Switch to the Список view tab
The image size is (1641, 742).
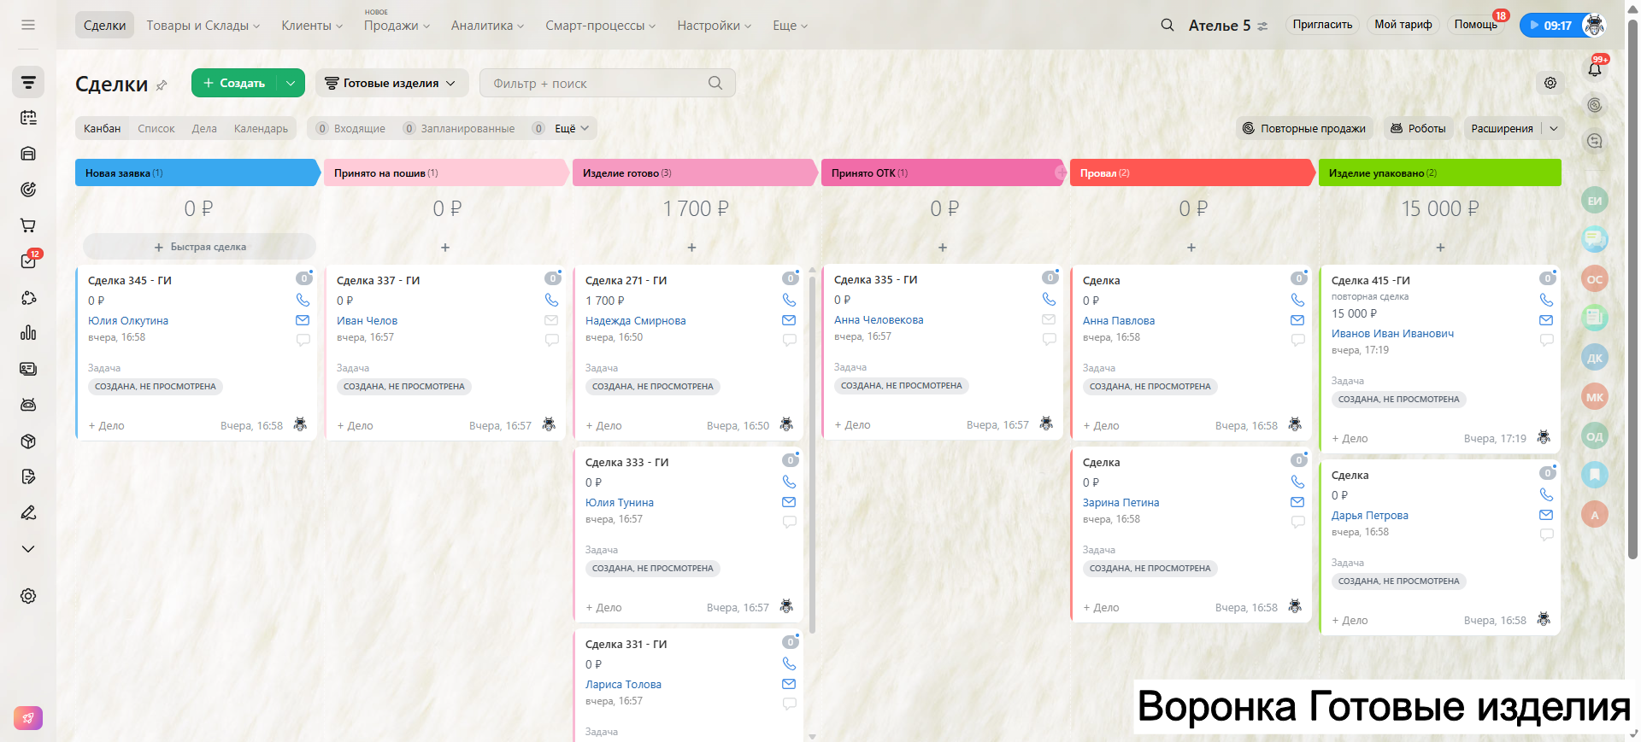point(156,128)
